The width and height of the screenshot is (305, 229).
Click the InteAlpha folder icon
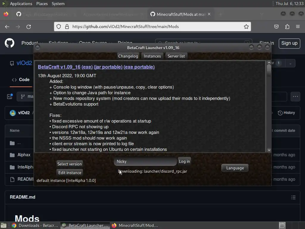pos(12,167)
